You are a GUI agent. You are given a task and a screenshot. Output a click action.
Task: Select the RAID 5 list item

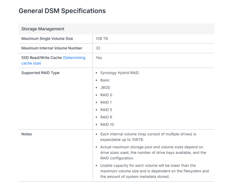106,110
